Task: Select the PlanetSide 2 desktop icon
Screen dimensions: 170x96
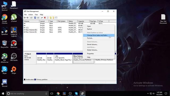Action: click(x=14, y=5)
